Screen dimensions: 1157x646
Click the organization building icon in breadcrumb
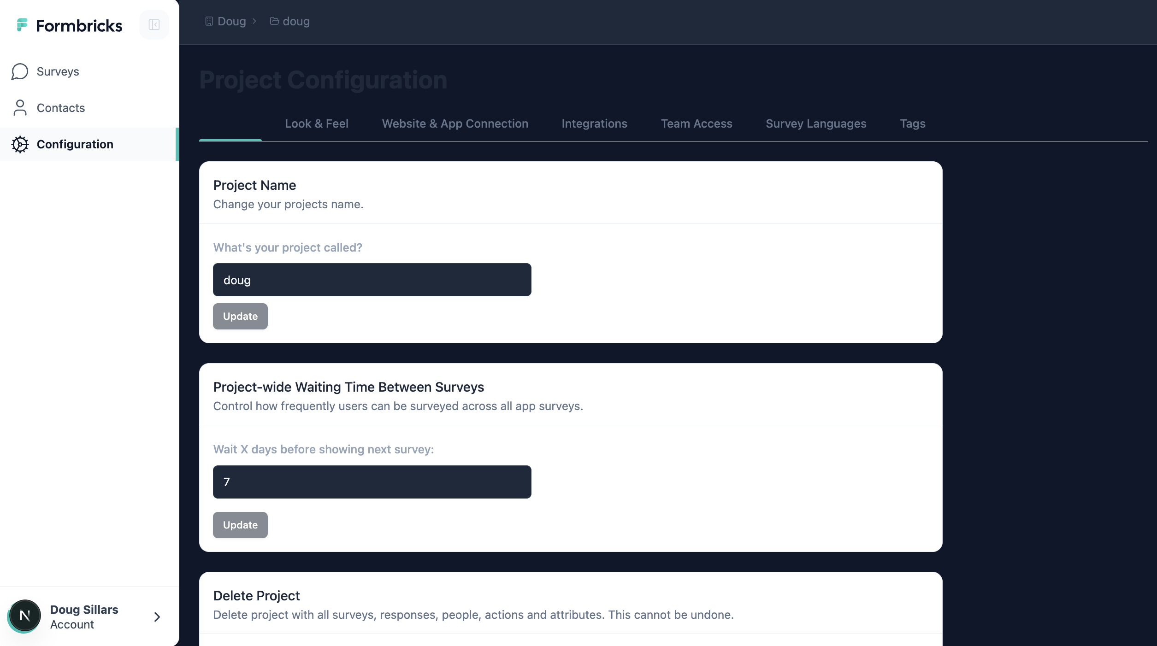(x=209, y=21)
